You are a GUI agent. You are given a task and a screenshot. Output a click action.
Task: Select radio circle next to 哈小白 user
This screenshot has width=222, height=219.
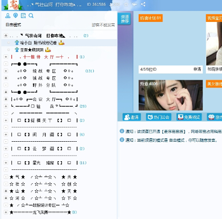pos(9,42)
